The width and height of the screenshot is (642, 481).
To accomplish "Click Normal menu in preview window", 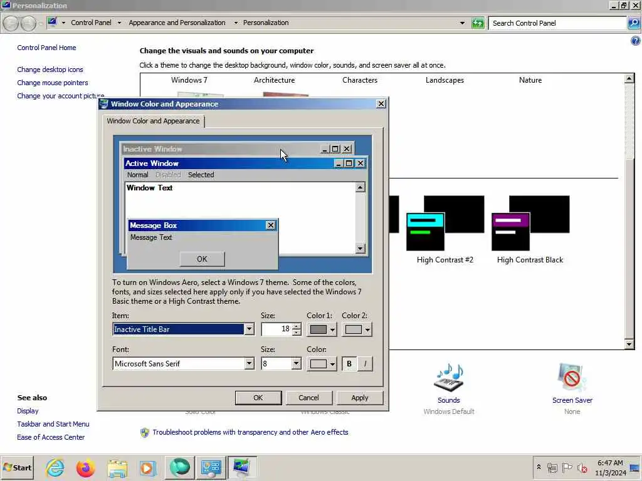I will [x=137, y=175].
